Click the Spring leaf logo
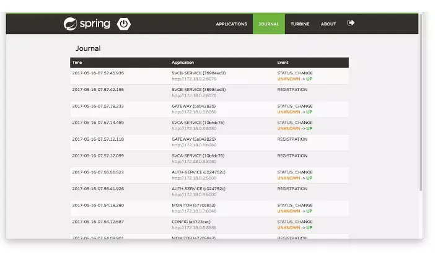Image resolution: width=435 pixels, height=254 pixels. pos(70,24)
